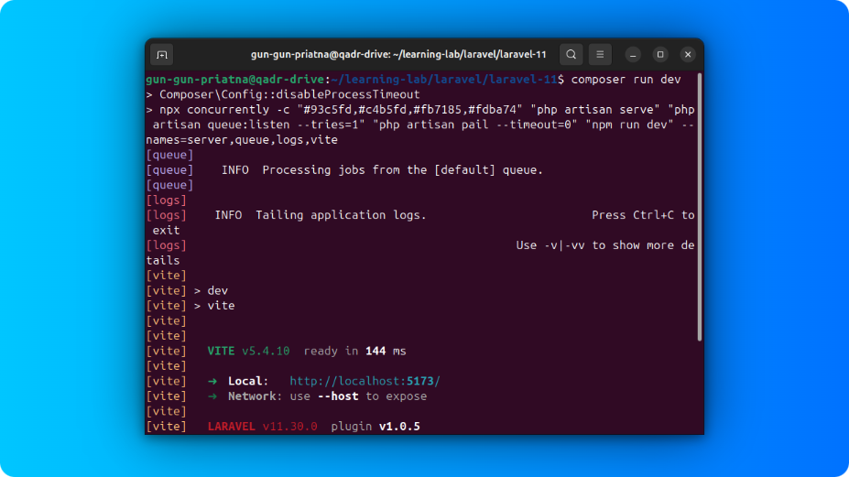Image resolution: width=849 pixels, height=477 pixels.
Task: Click 'LARAVEL v11.30.0' text
Action: tap(263, 427)
